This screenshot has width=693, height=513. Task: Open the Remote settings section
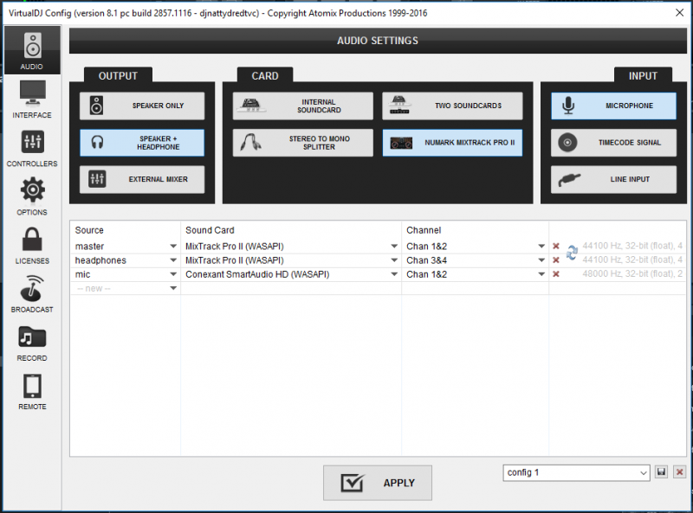point(32,391)
